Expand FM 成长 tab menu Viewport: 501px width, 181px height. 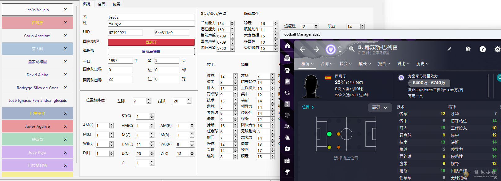coord(365,64)
